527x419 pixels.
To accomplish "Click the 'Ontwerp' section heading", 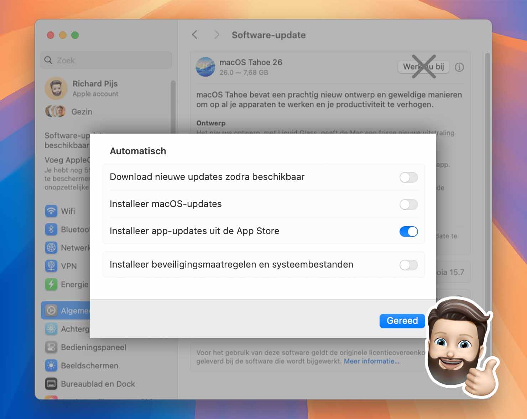I will pos(211,123).
